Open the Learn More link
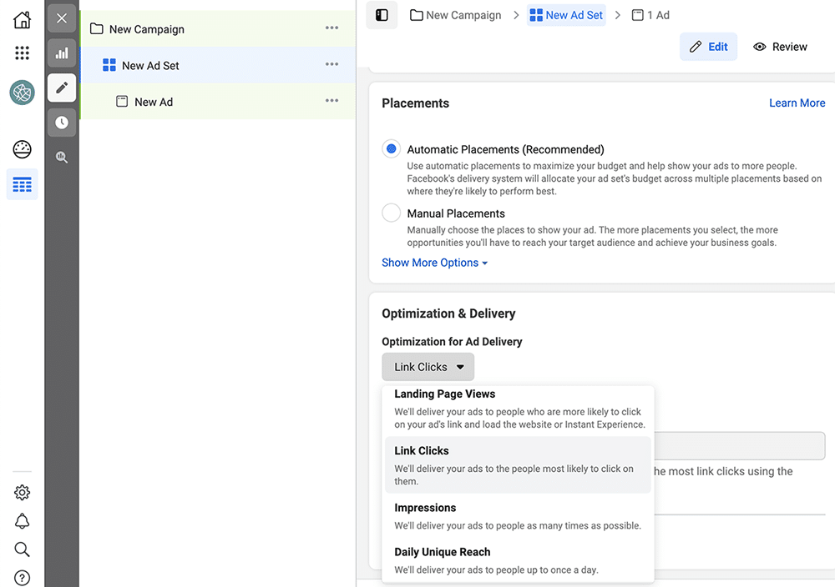Image resolution: width=835 pixels, height=587 pixels. 797,103
